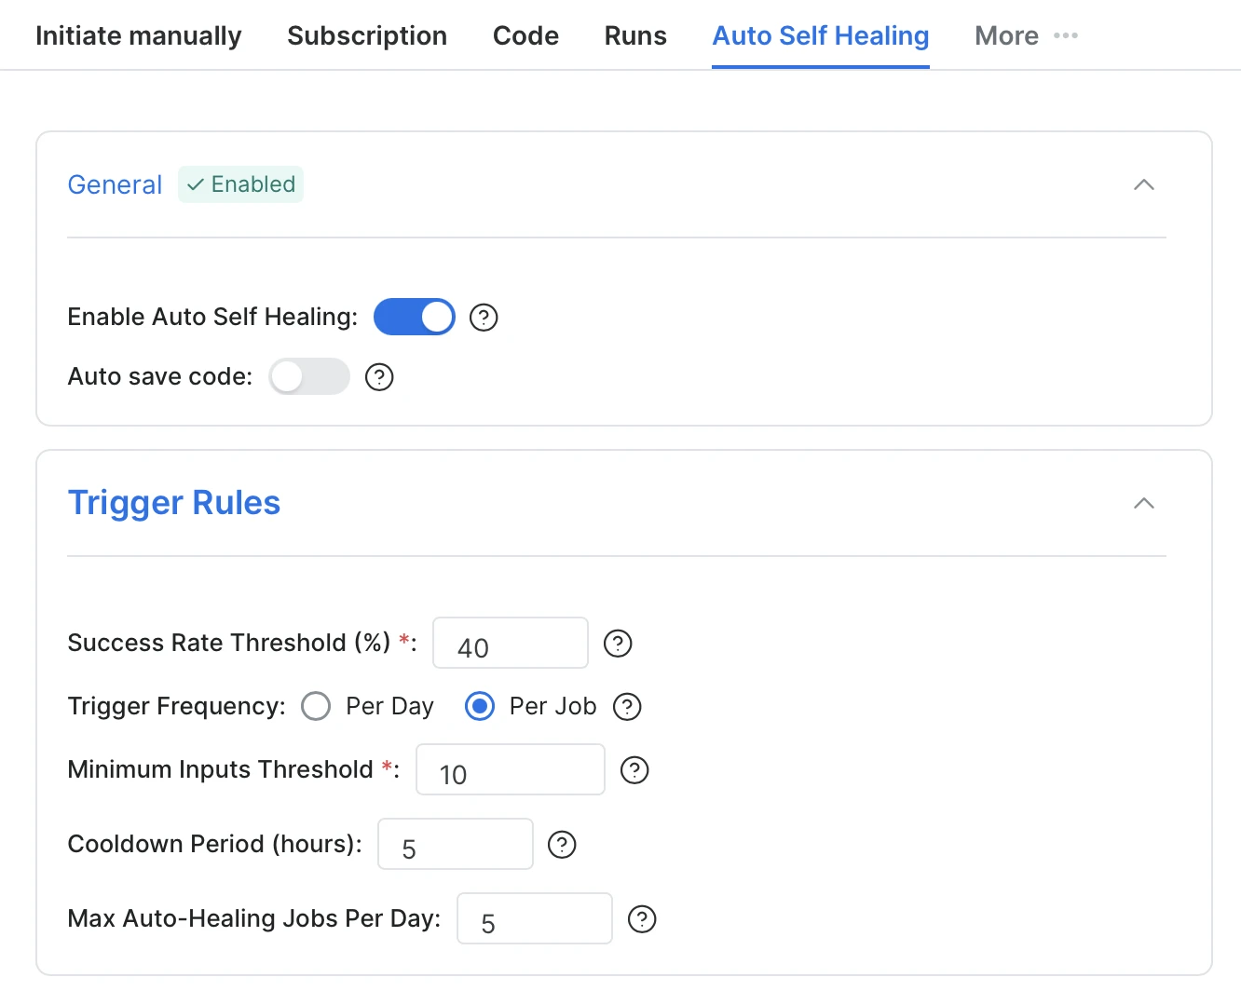
Task: Edit the Minimum Inputs Threshold field
Action: [x=511, y=769]
